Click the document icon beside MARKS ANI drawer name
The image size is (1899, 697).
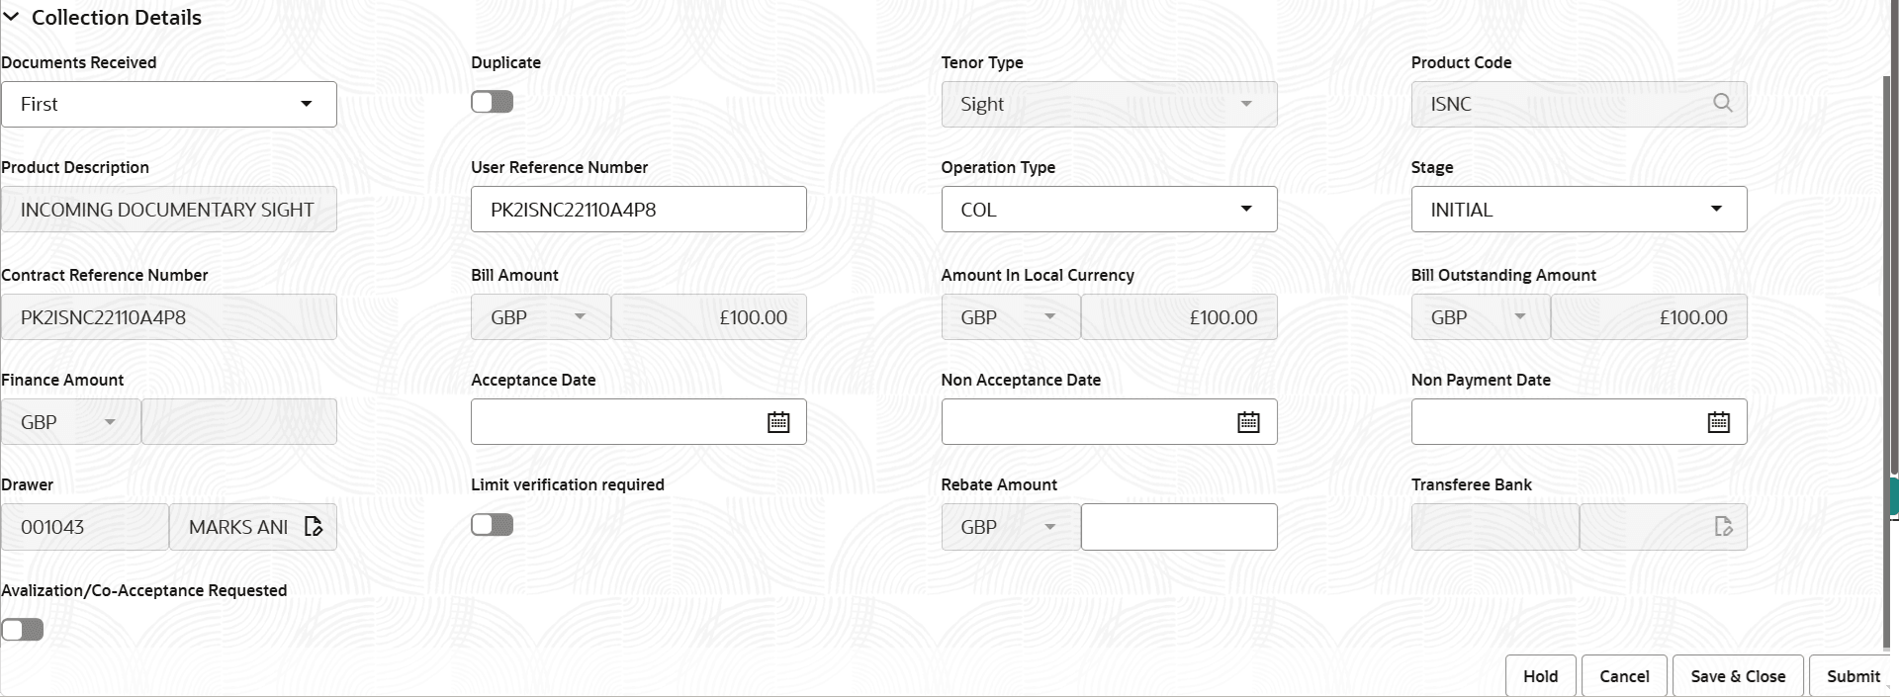[315, 526]
